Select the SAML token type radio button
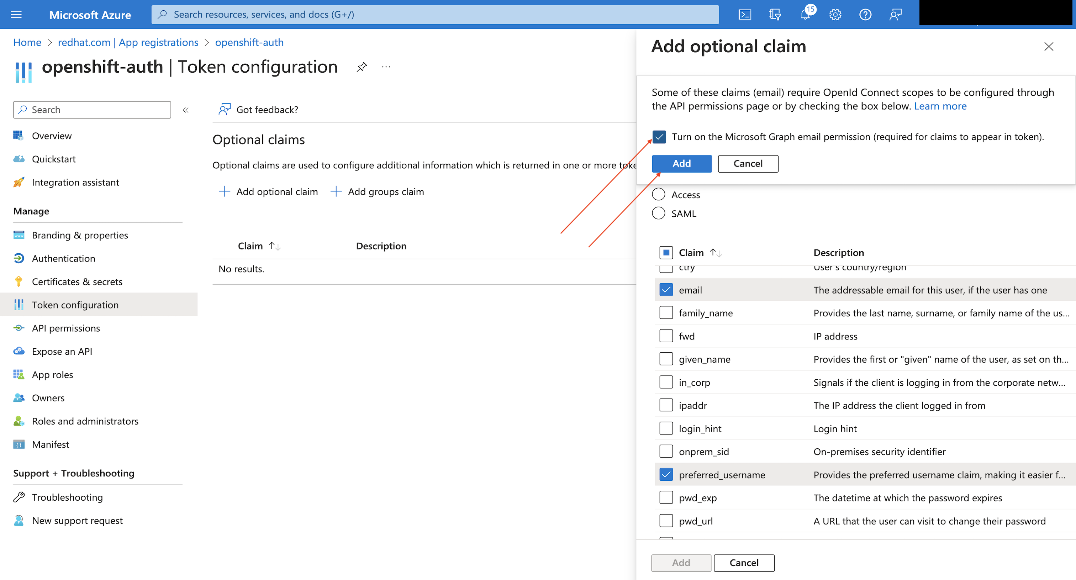Screen dimensions: 1076x580 (x=658, y=212)
